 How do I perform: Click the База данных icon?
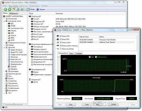coord(7,91)
